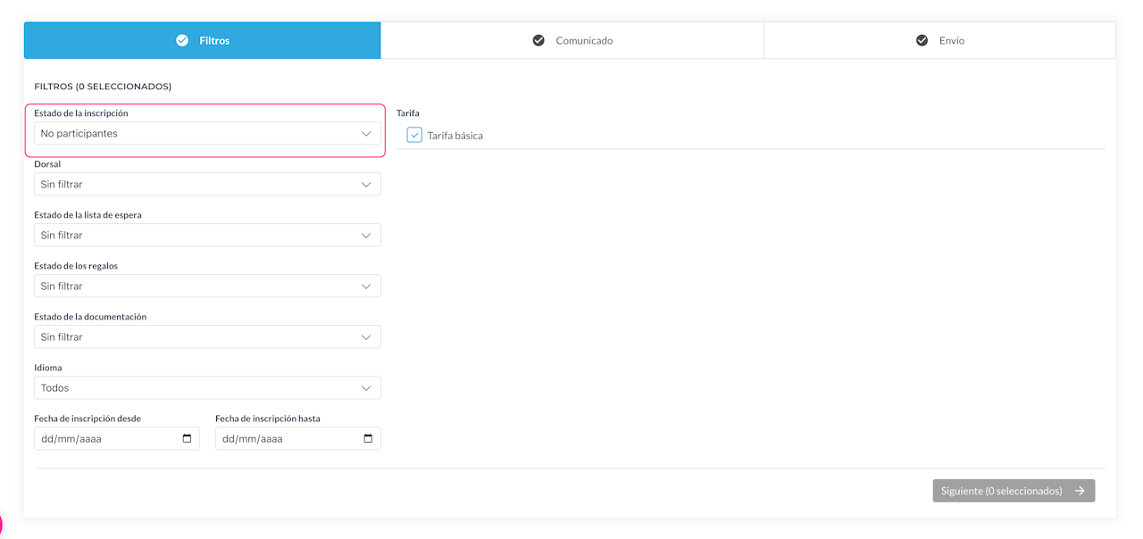
Task: Click the Filtros step checkmark icon
Action: 182,41
